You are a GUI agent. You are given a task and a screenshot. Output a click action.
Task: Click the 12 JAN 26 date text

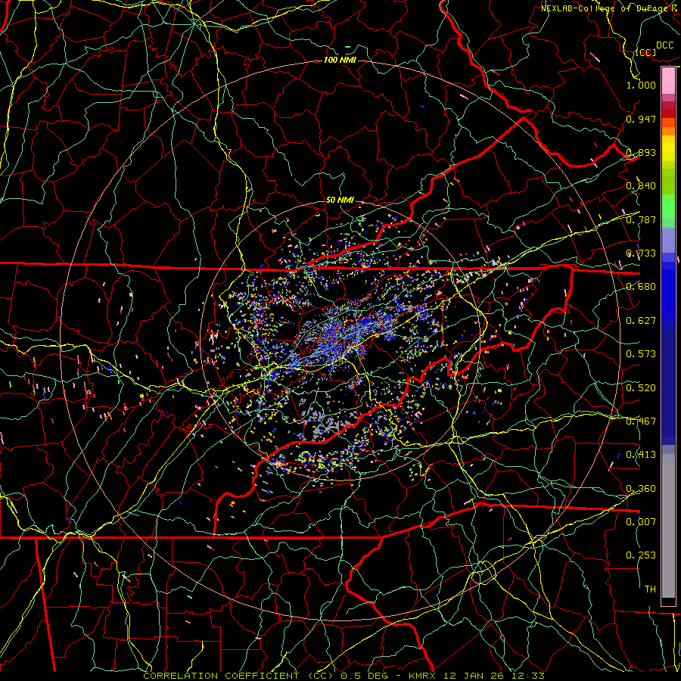click(474, 676)
